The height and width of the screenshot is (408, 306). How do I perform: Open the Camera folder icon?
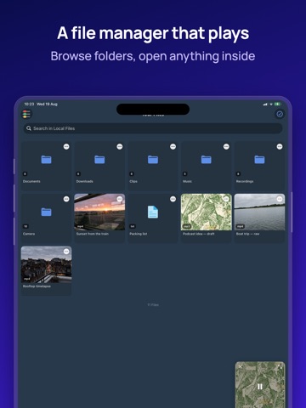click(x=46, y=212)
